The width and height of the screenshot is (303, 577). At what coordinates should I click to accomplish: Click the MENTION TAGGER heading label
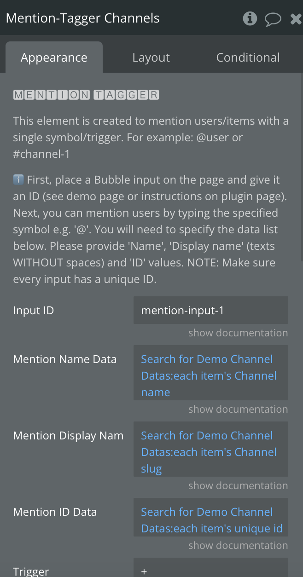(x=86, y=95)
